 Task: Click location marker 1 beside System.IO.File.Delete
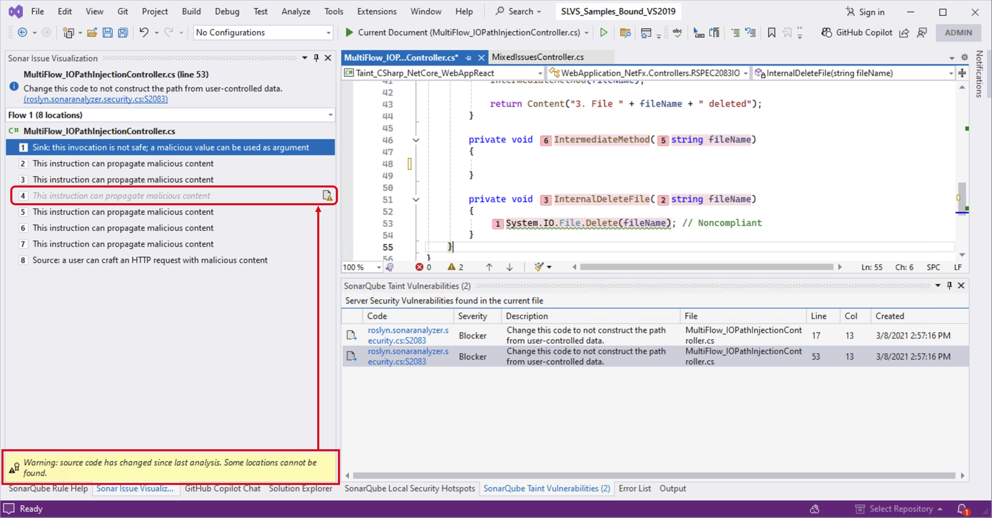pyautogui.click(x=497, y=224)
